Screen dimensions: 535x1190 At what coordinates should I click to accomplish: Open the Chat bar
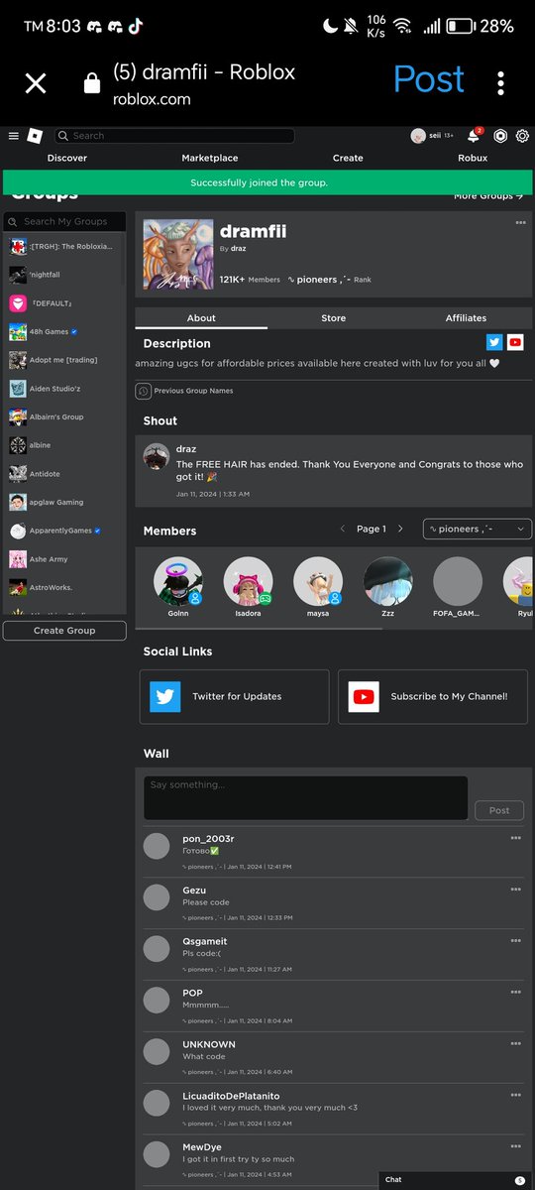pos(456,1180)
